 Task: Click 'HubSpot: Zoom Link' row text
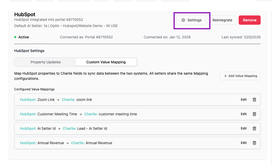pos(37,100)
